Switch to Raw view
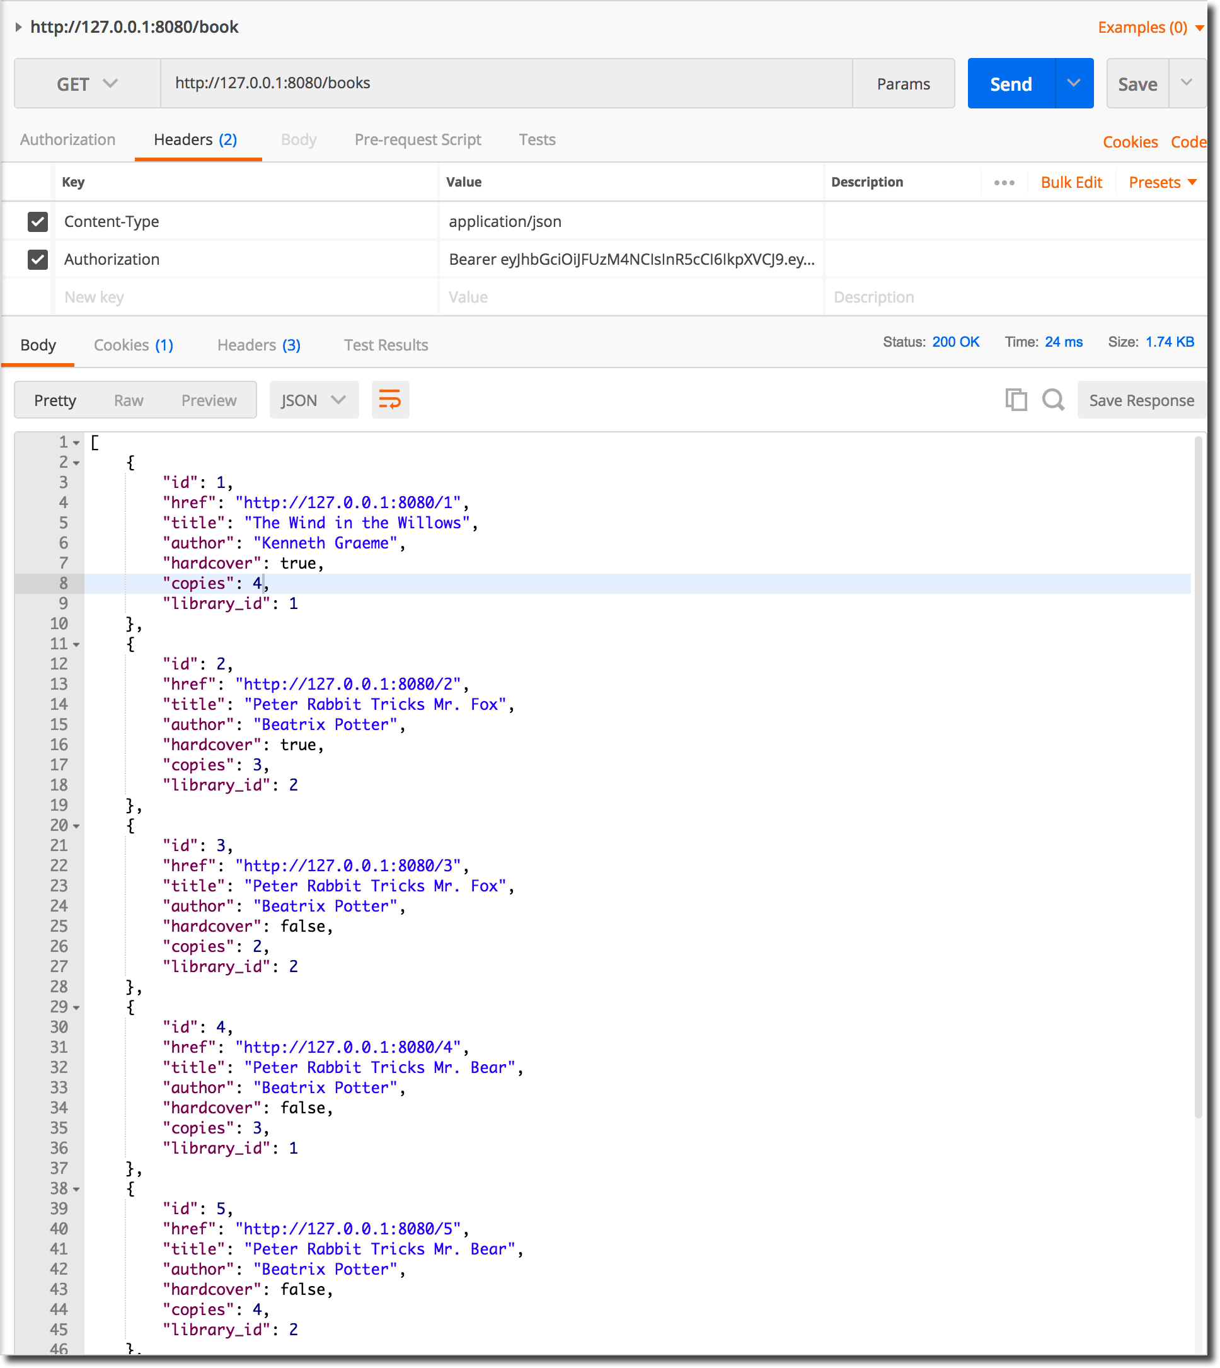 [x=129, y=400]
